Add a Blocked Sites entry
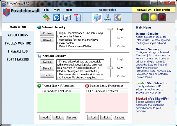This screenshot has width=177, height=126. click(x=93, y=117)
